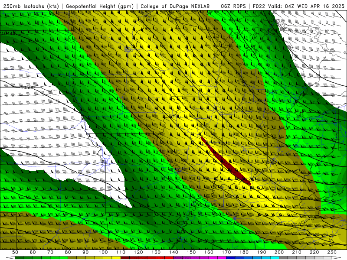The image size is (347, 260).
Task: Click the 110 value on the color scale
Action: pos(121,252)
